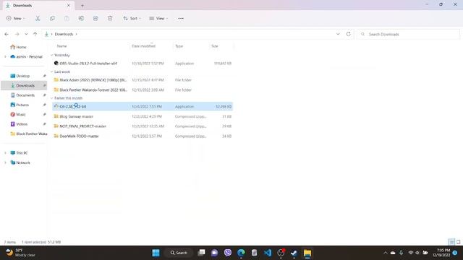The height and width of the screenshot is (260, 463).
Task: Open the Sort dropdown
Action: [x=132, y=18]
